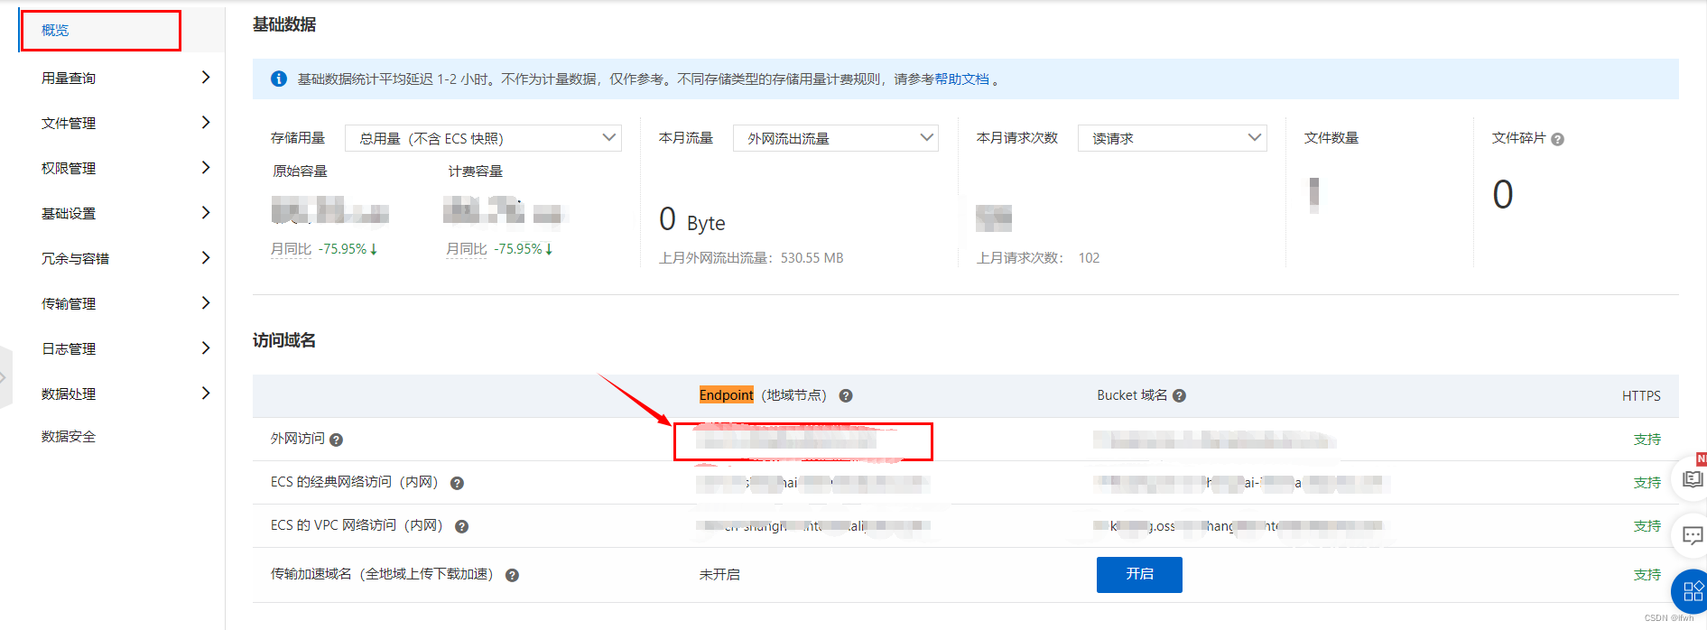Click the help icon next to 文件碎片

click(1557, 139)
